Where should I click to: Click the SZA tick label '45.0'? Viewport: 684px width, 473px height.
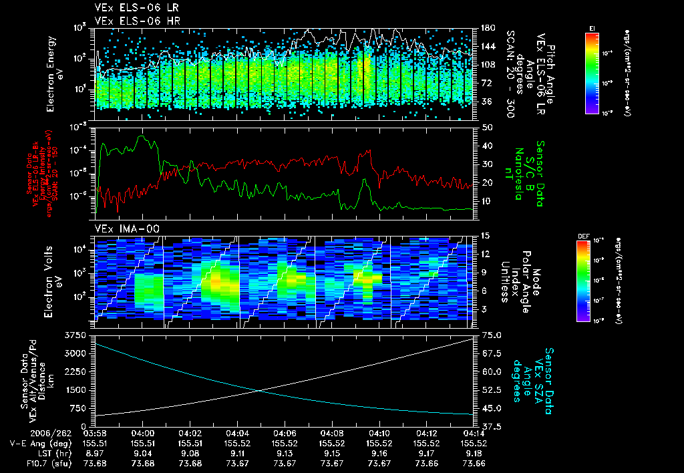point(492,409)
